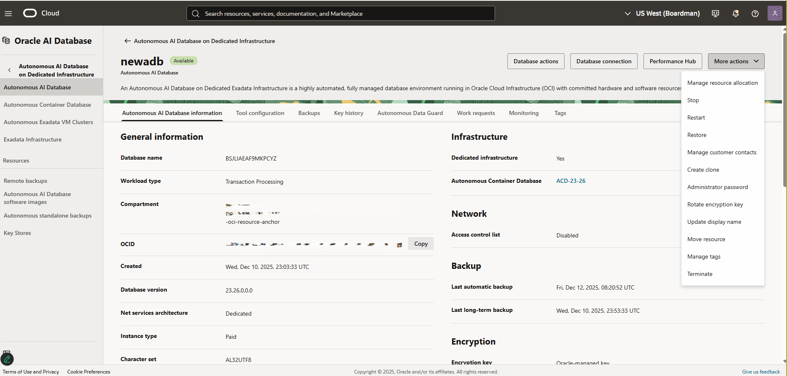Switch to the Backups tab
The height and width of the screenshot is (376, 787).
[x=309, y=113]
